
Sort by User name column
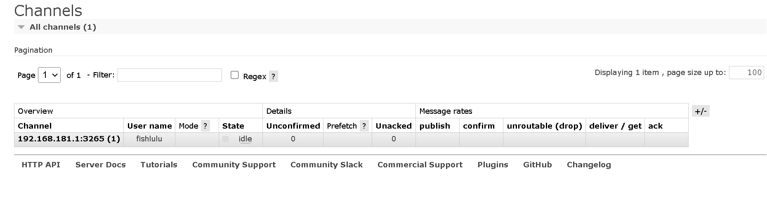coord(149,126)
